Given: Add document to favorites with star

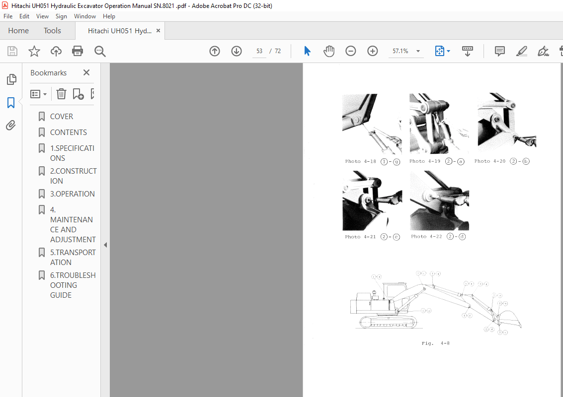Looking at the screenshot, I should pos(34,51).
